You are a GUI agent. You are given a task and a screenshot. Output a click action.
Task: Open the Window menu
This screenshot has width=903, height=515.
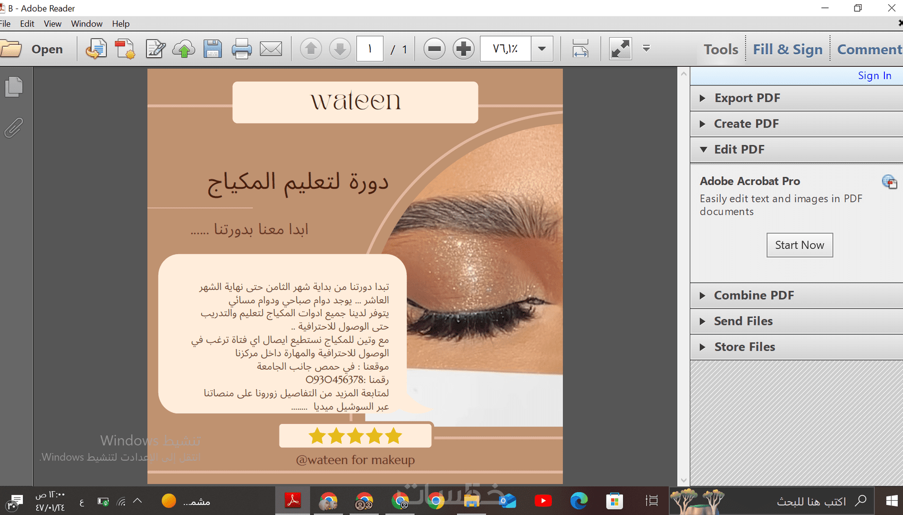[x=87, y=24]
